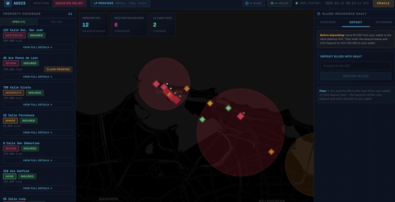The height and width of the screenshot is (202, 395).
Task: Click the NONE badge on 310 Ave Ashford
Action: (10, 177)
